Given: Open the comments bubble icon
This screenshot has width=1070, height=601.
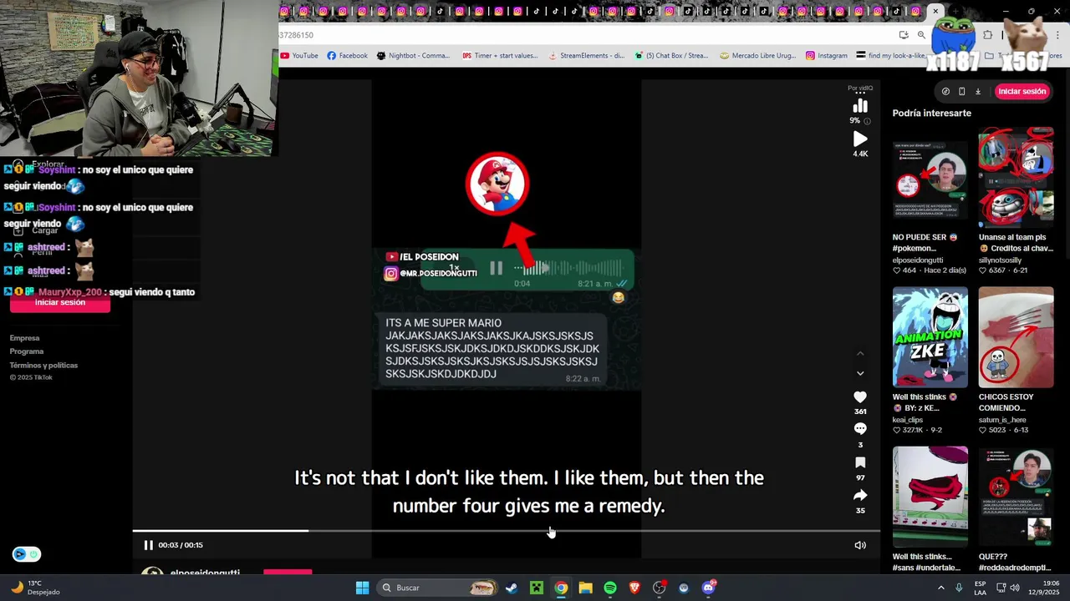Looking at the screenshot, I should coord(860,429).
